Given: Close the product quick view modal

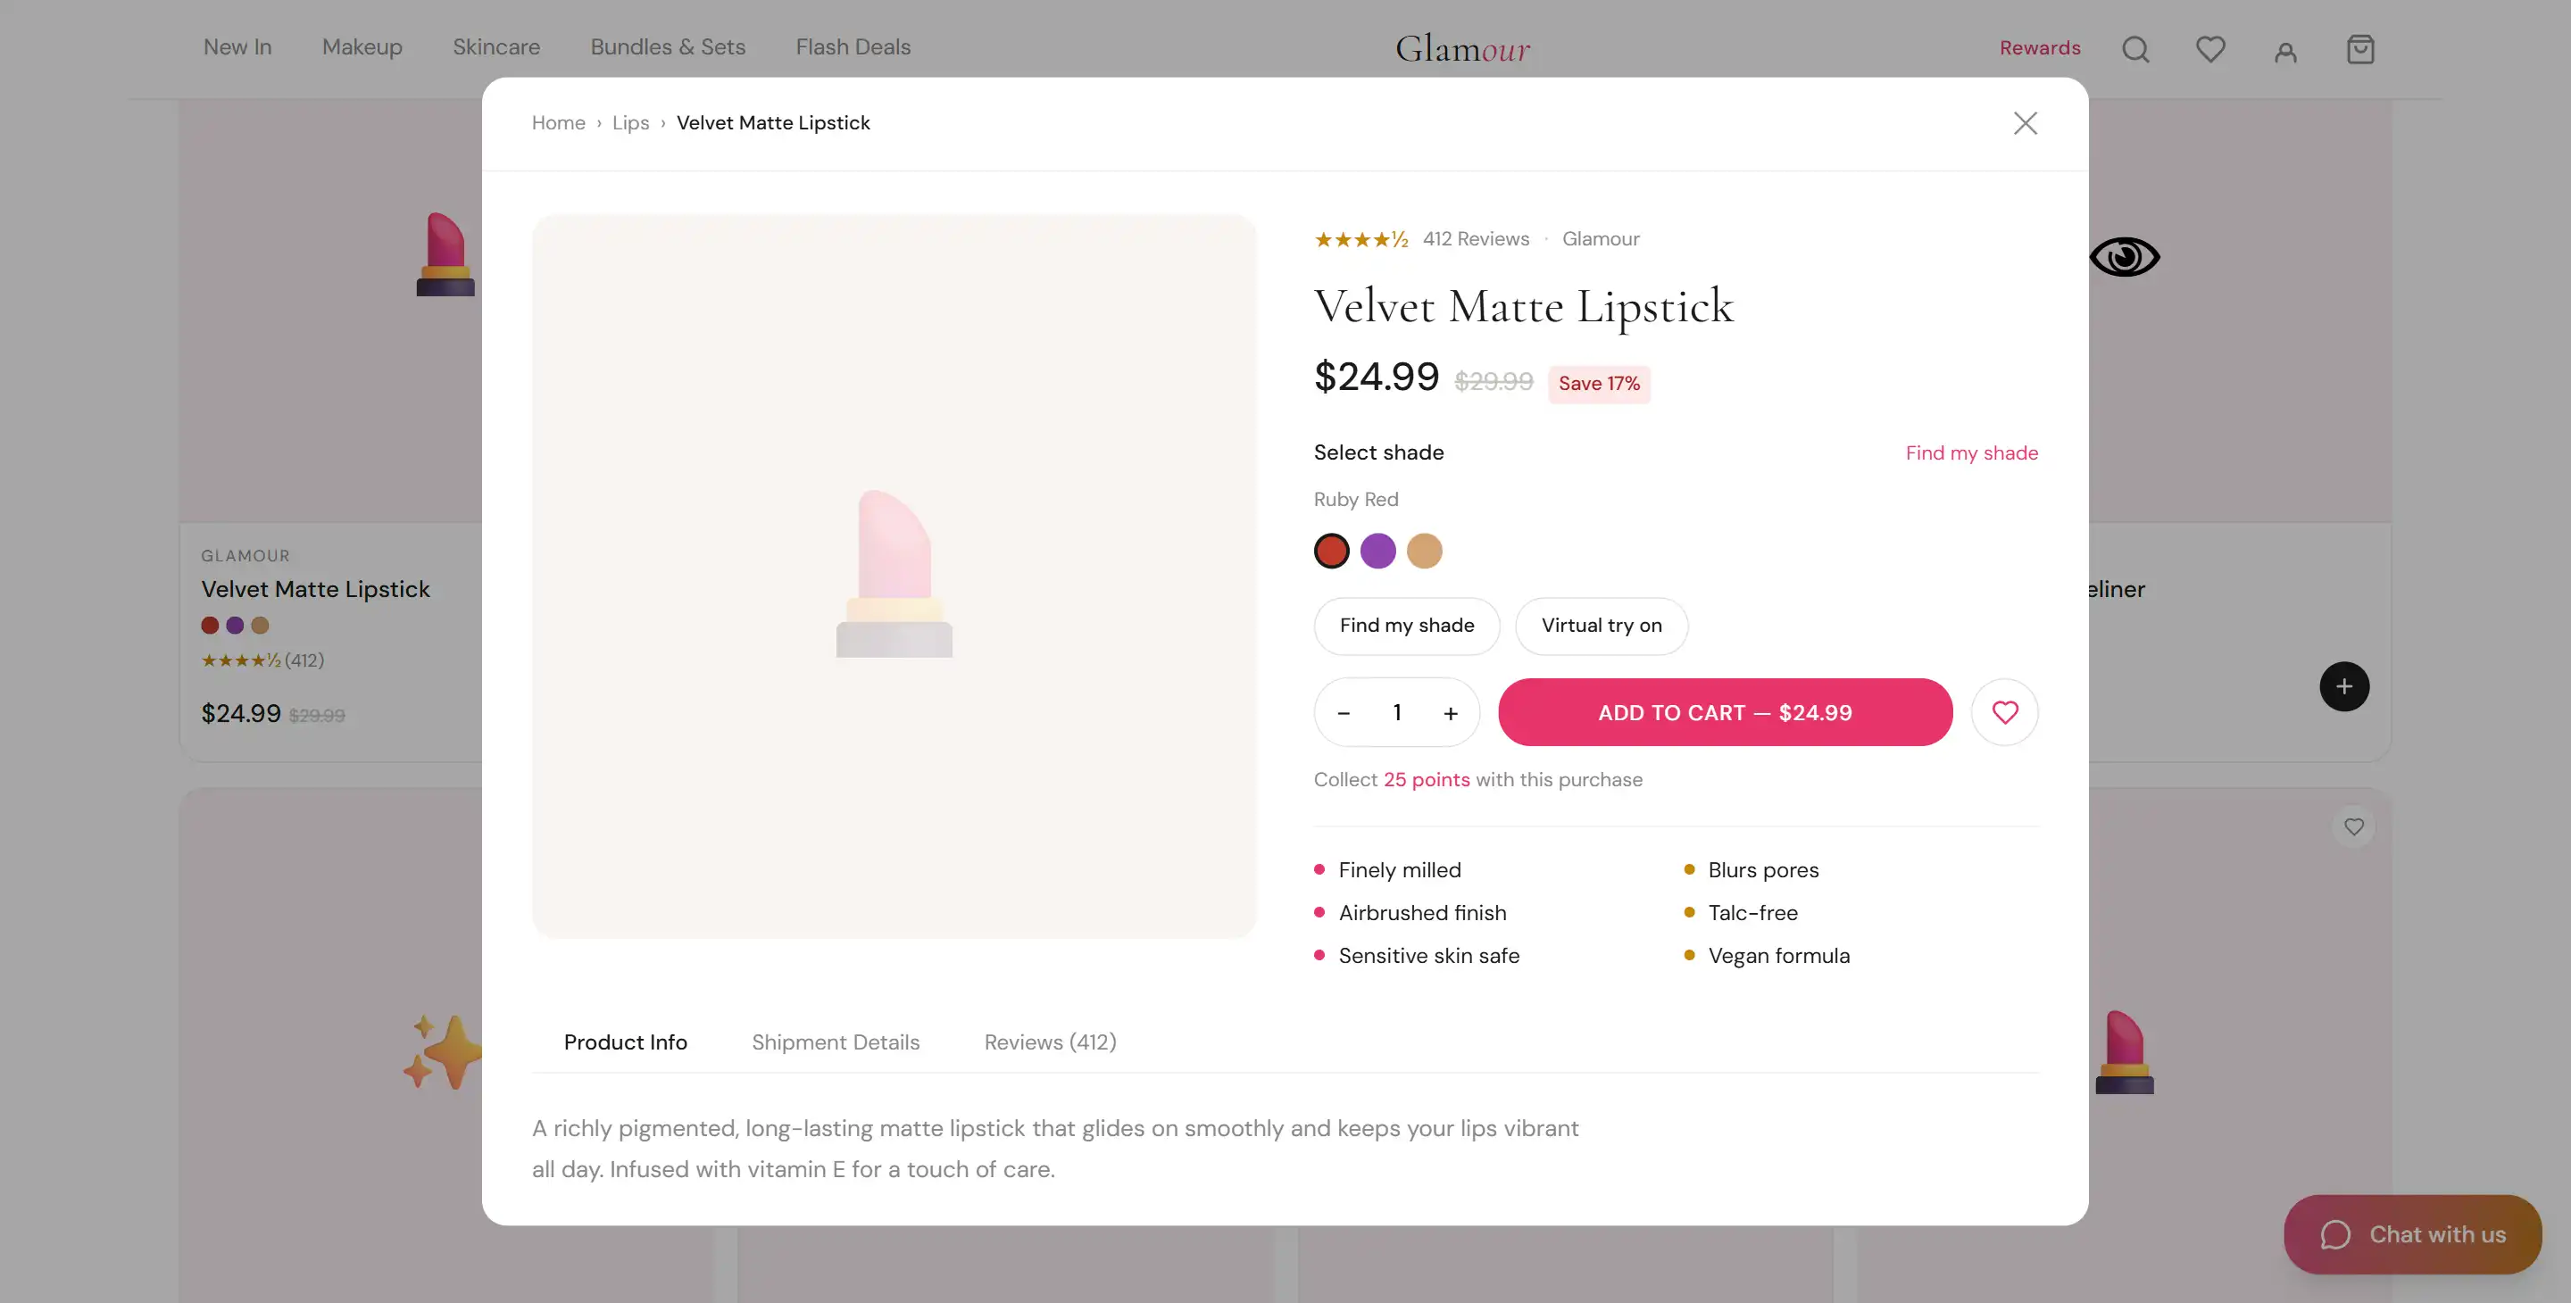Looking at the screenshot, I should click(x=2025, y=123).
